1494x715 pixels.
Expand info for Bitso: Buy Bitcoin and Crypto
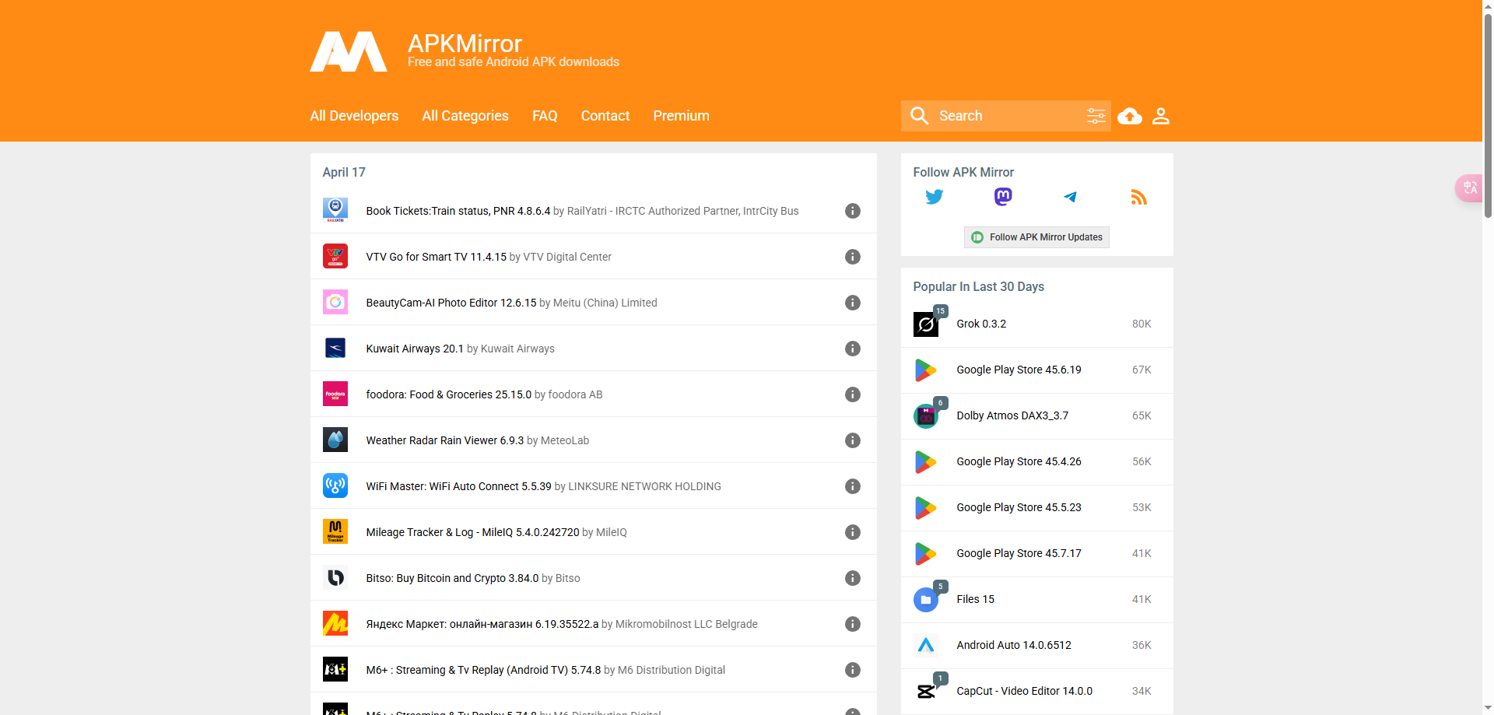853,578
